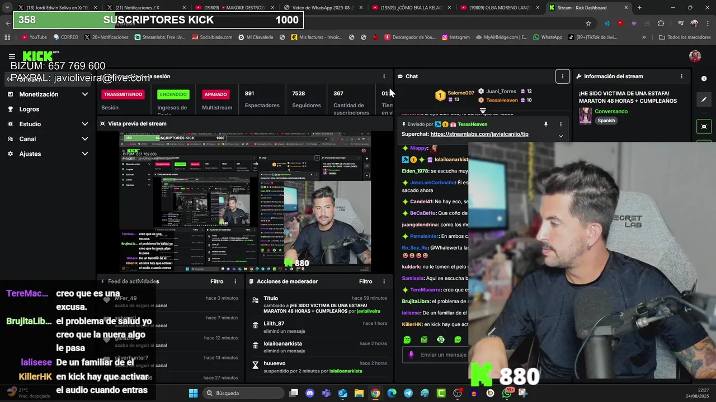Open the Filtro dropdown in Acciones de moderador
The image size is (716, 402).
coord(365,281)
